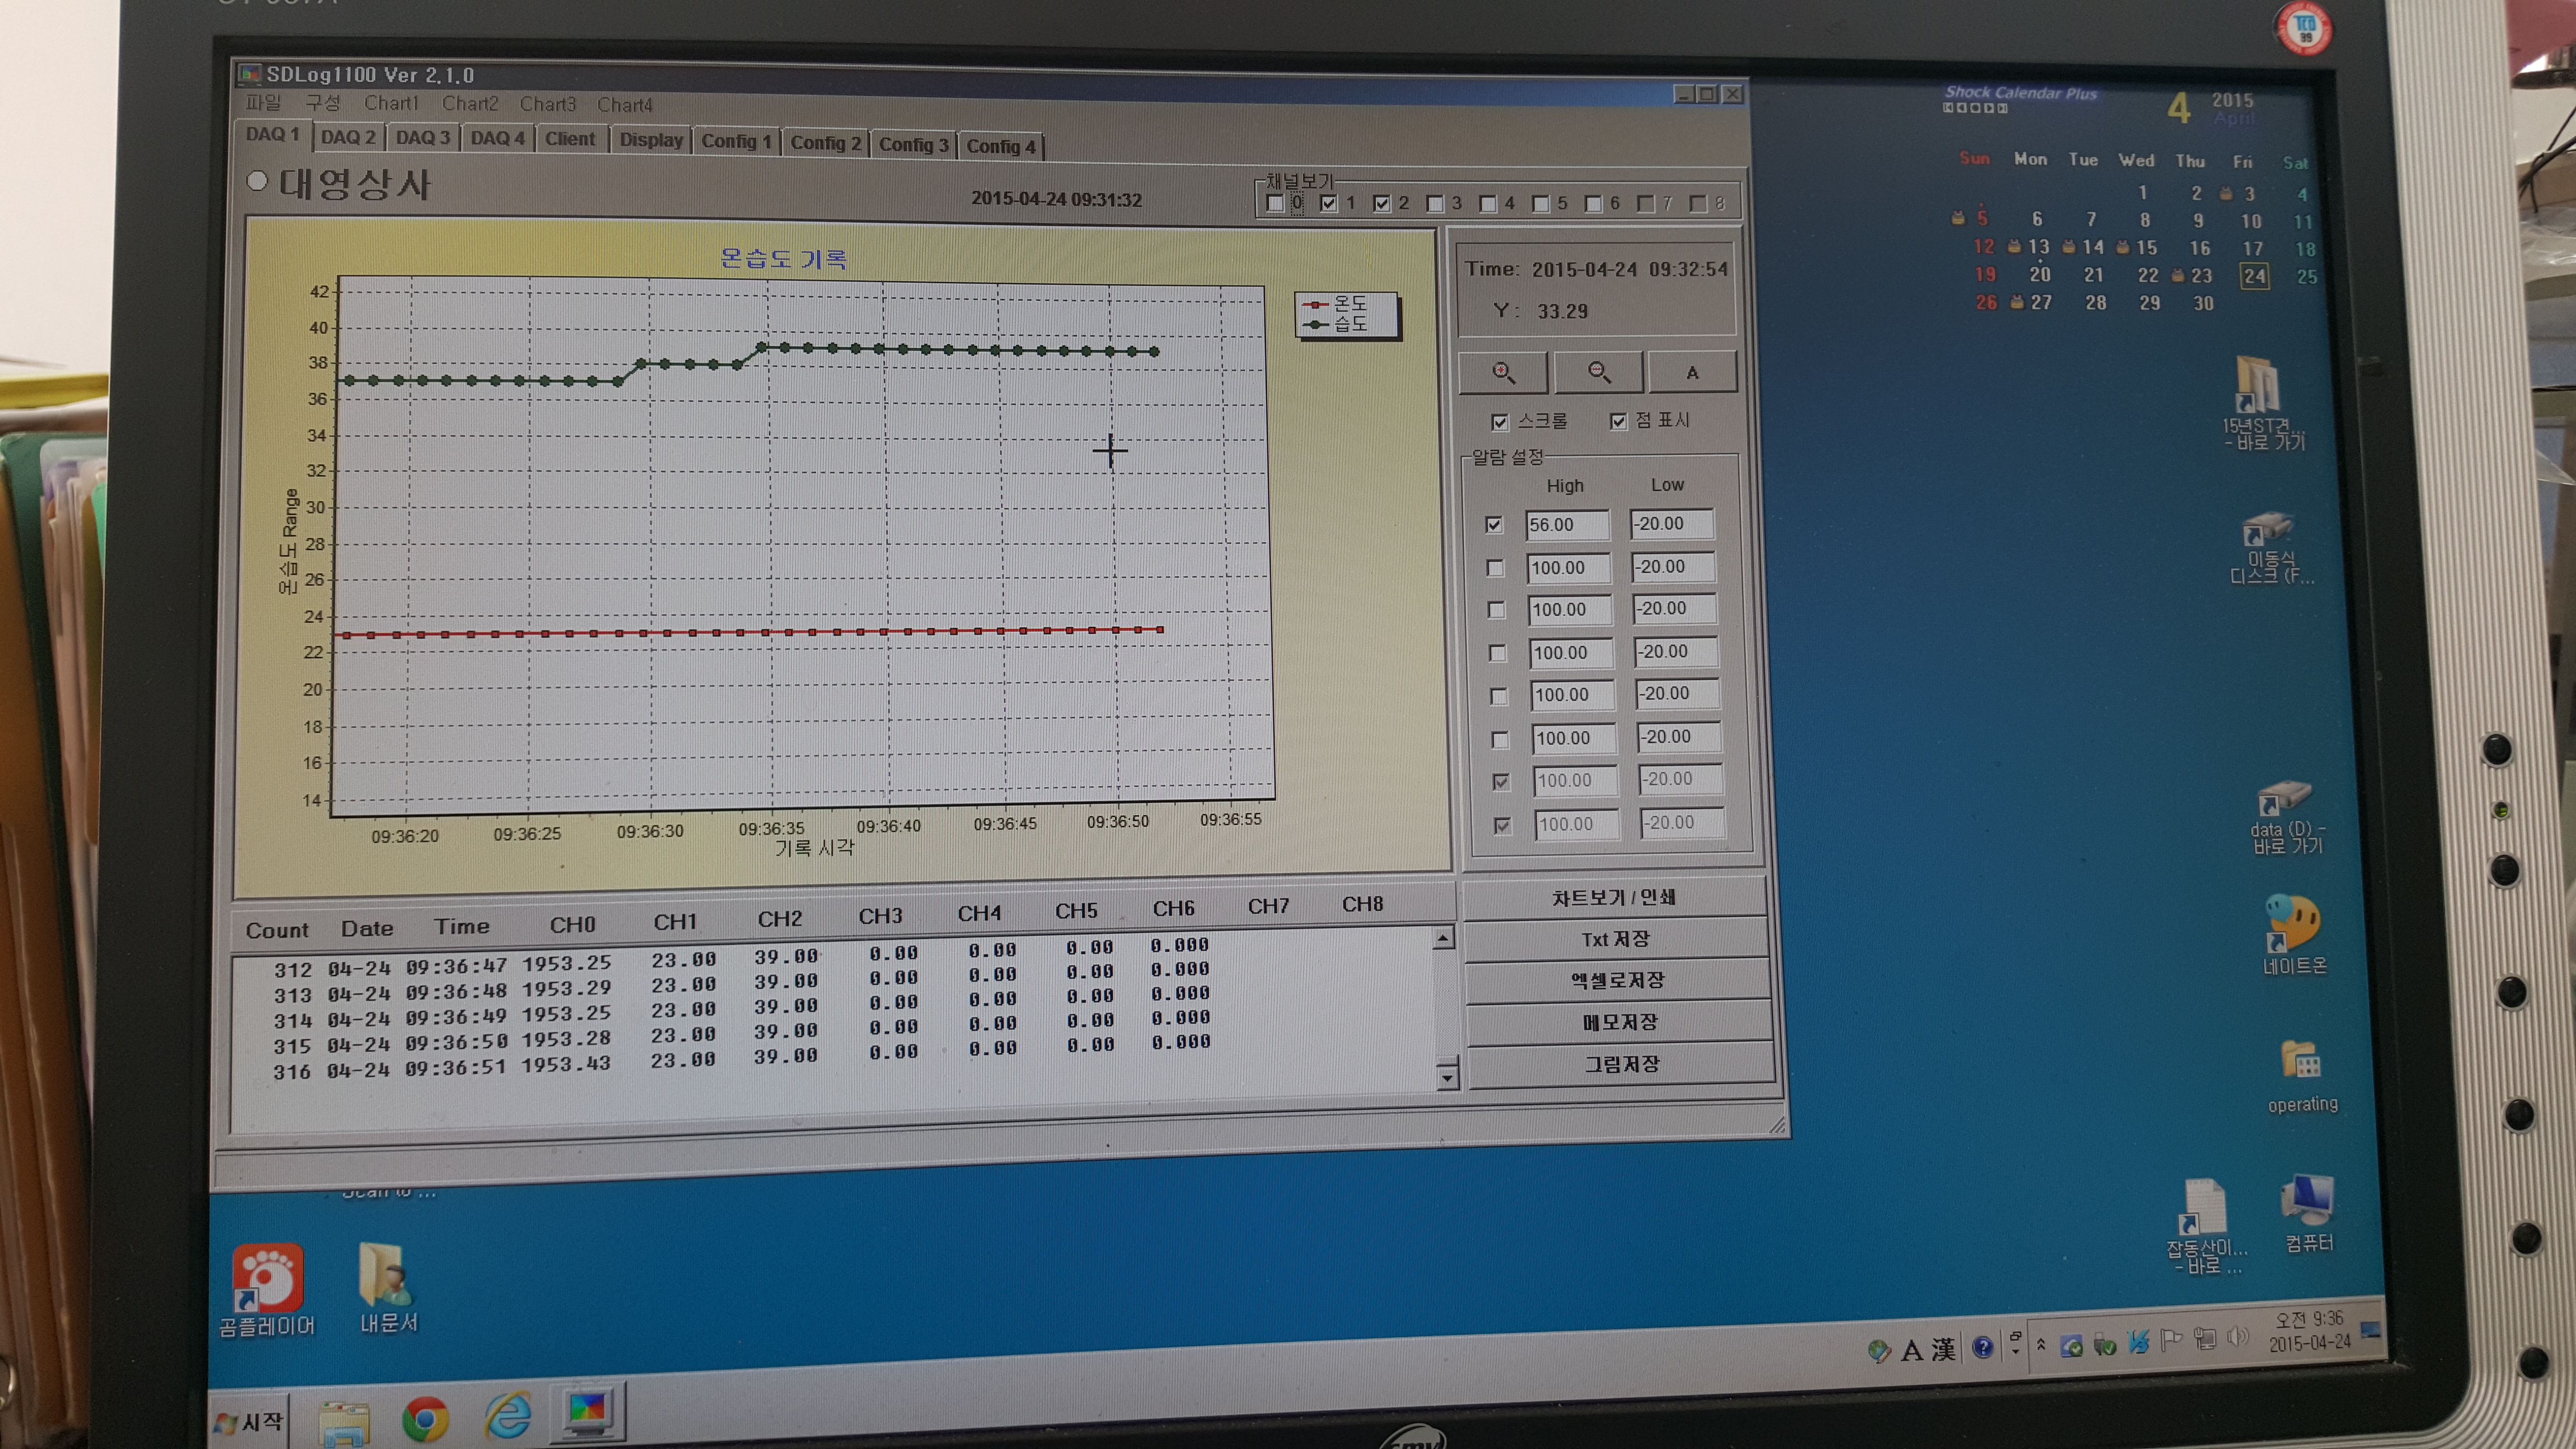Image resolution: width=2576 pixels, height=1449 pixels.
Task: Open the 구성 menu
Action: click(323, 103)
